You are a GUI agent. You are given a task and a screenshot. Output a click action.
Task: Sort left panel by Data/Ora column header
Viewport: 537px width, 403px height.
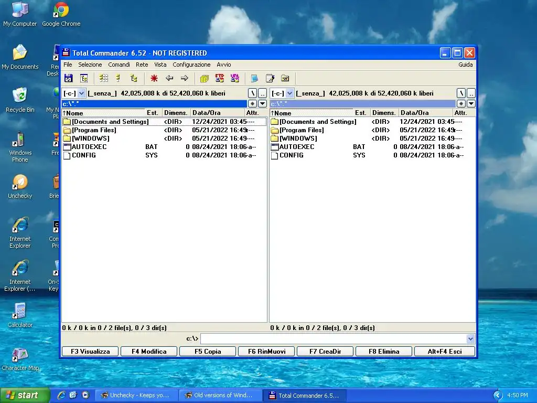217,113
